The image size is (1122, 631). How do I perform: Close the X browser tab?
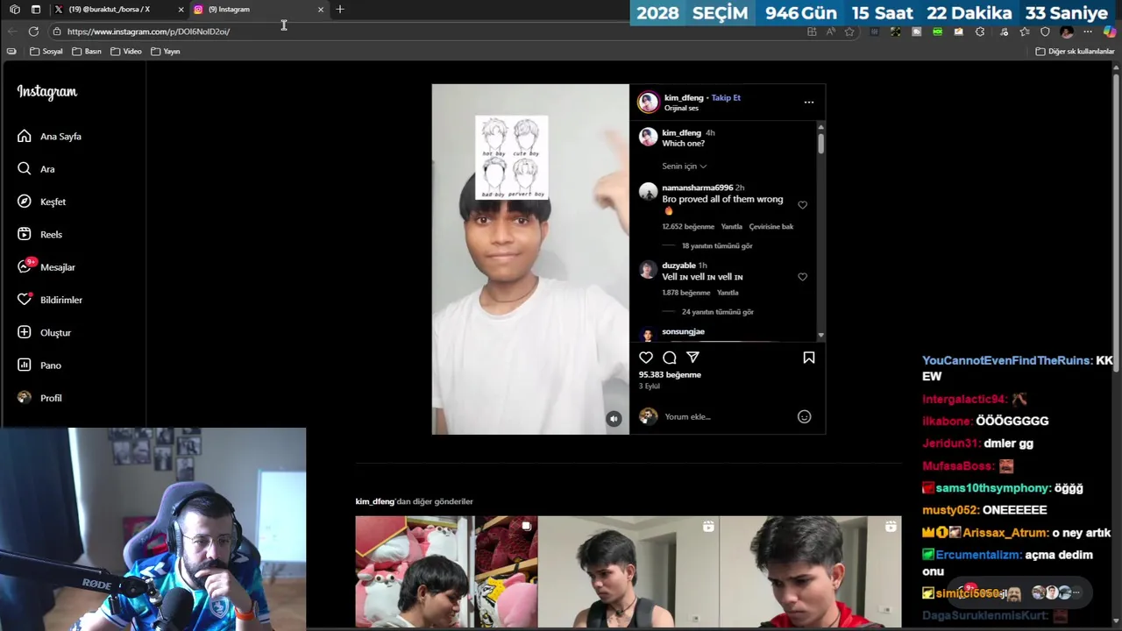(181, 10)
